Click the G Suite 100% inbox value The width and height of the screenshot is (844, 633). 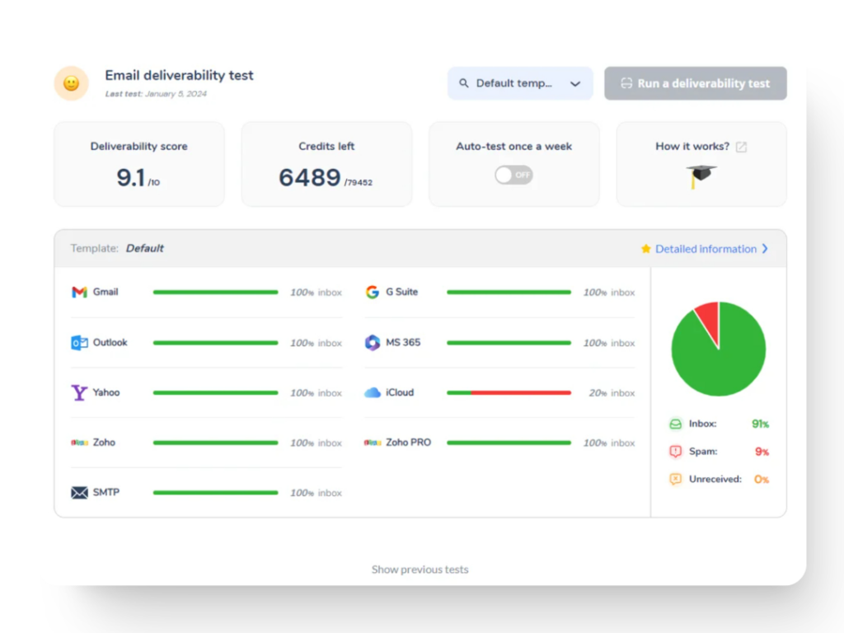coord(609,293)
